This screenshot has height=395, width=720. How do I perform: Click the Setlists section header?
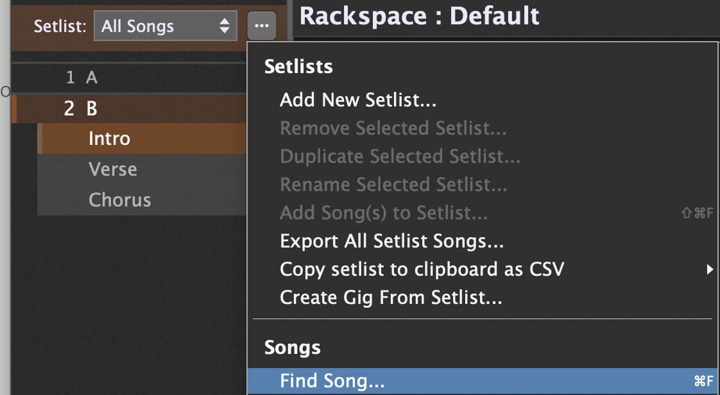tap(298, 67)
